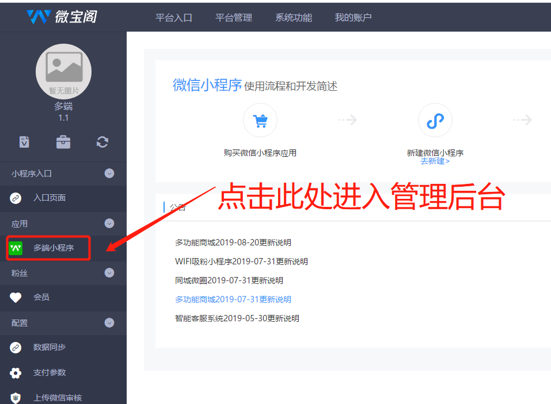Click the 新建微信小程序 step label

tap(435, 153)
